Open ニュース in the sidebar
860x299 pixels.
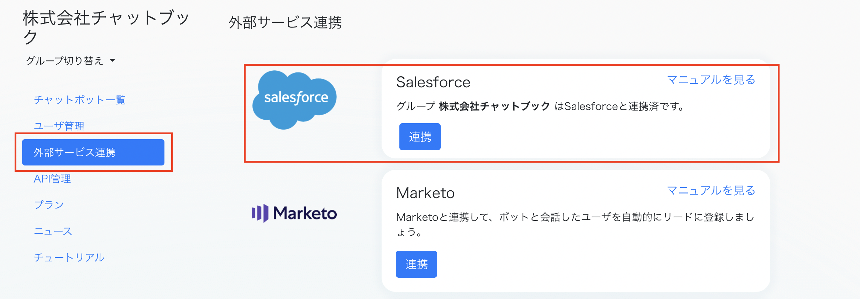[53, 231]
